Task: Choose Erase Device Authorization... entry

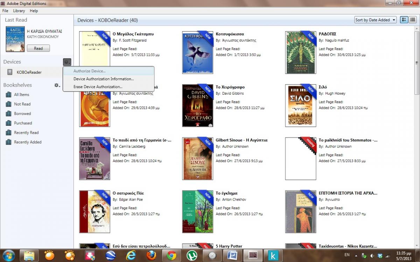Action: pos(108,87)
